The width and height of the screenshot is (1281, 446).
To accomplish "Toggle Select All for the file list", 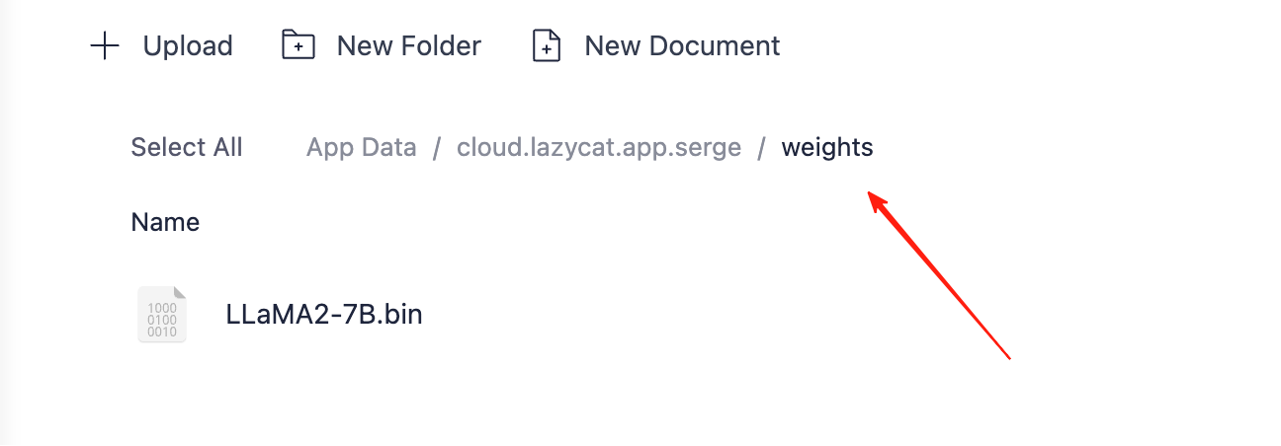I will [x=187, y=148].
